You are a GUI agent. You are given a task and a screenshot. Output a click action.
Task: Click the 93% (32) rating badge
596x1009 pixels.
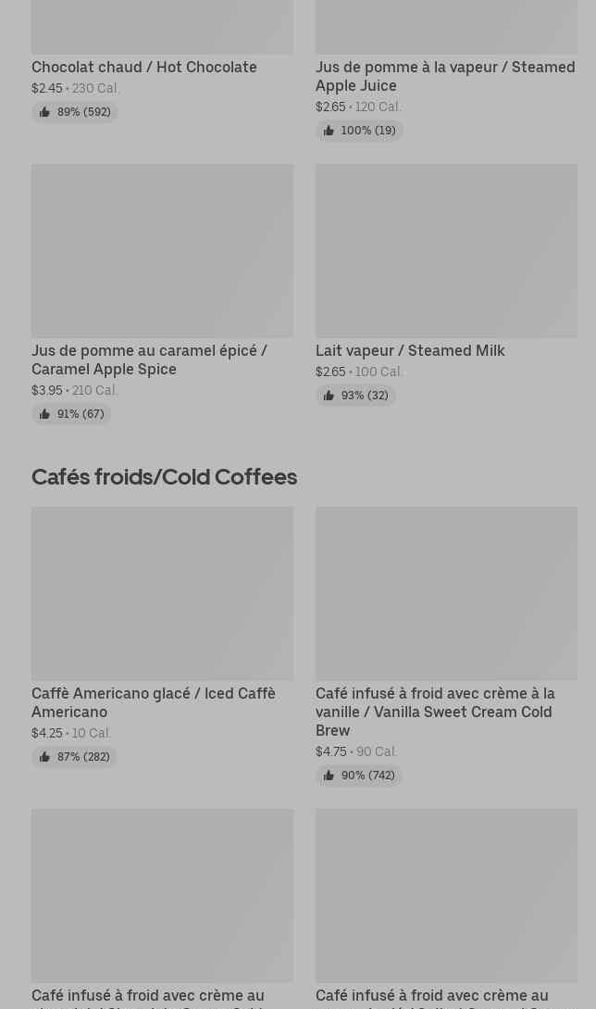(x=355, y=396)
